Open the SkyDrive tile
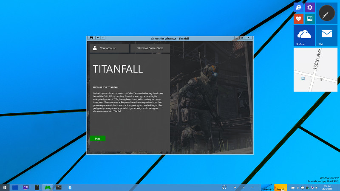 click(304, 36)
